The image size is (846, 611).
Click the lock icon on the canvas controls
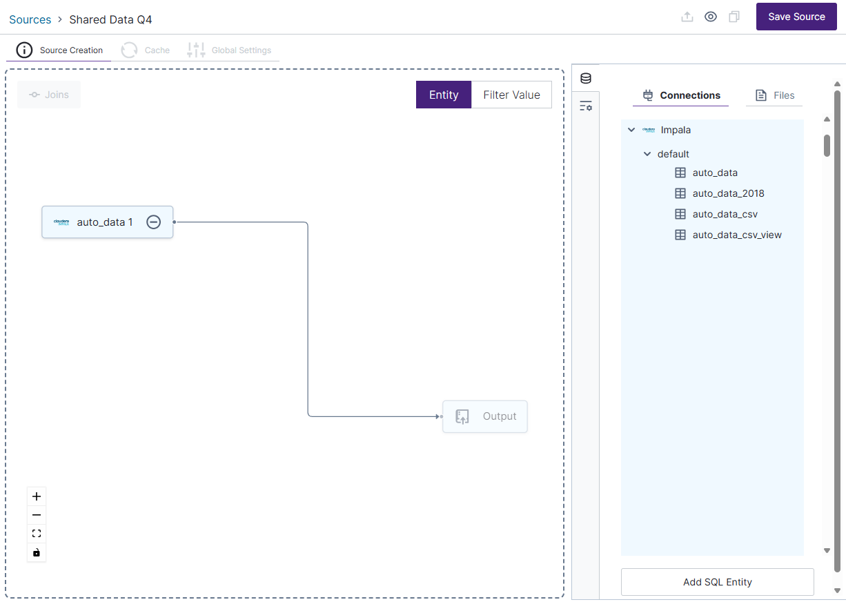pos(37,552)
